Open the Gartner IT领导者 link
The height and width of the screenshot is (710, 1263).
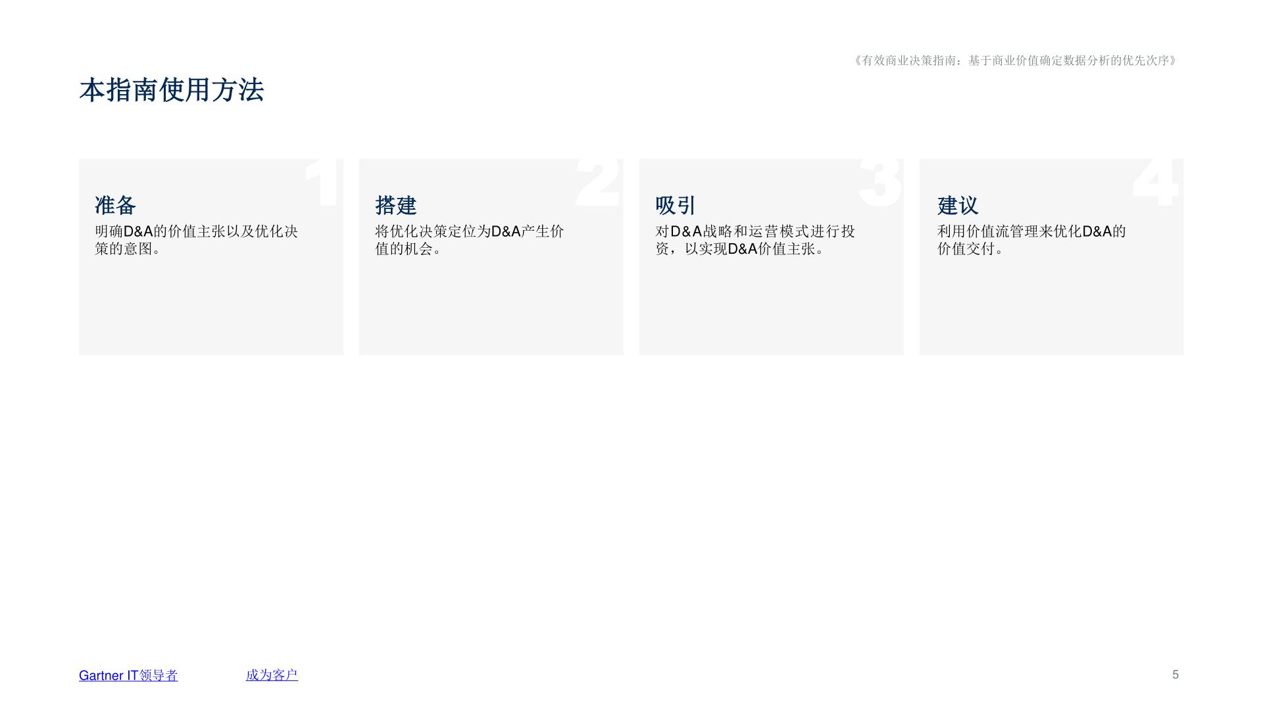tap(128, 675)
